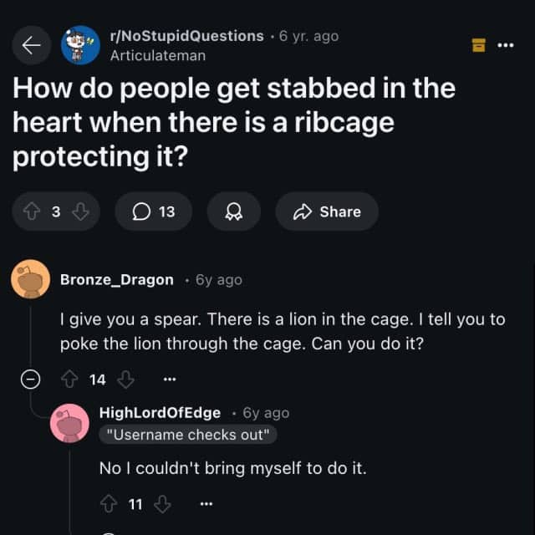Downvote Bronze_Dragon's spear comment
The image size is (535, 535).
click(x=125, y=379)
